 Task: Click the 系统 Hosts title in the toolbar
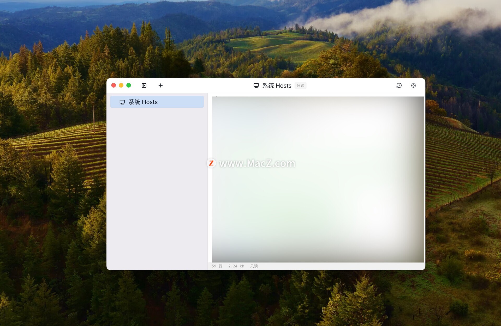pos(277,85)
